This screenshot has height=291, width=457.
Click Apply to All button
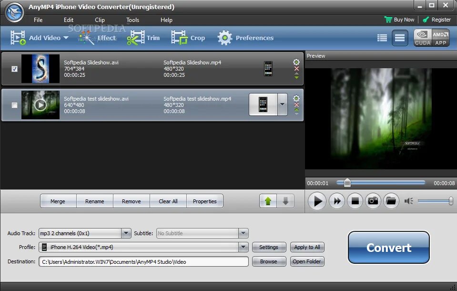[307, 247]
